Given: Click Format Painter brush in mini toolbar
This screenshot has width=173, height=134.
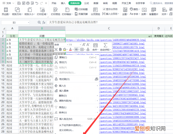Looking at the screenshot, I should 88,49.
